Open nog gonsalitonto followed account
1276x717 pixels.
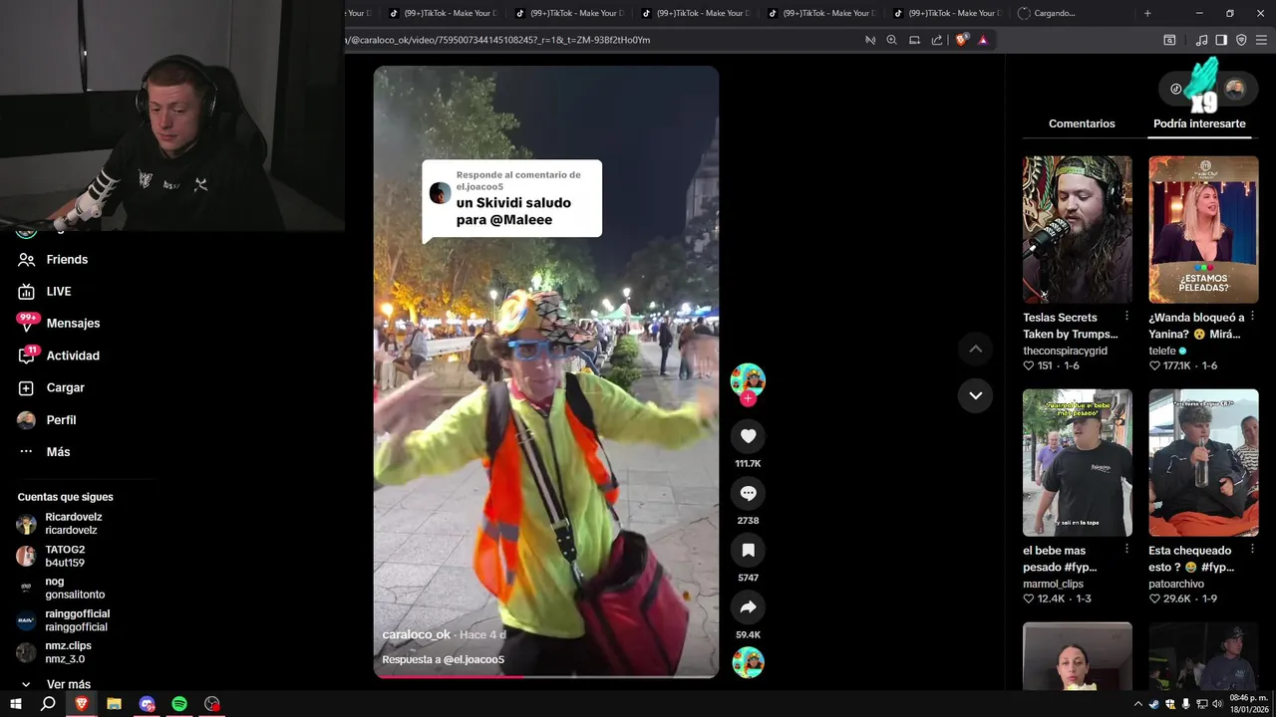(x=61, y=588)
